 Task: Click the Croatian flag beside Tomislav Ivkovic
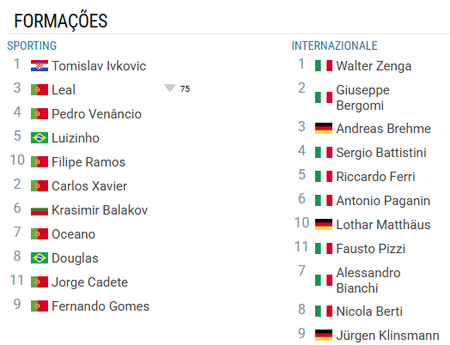click(x=40, y=66)
